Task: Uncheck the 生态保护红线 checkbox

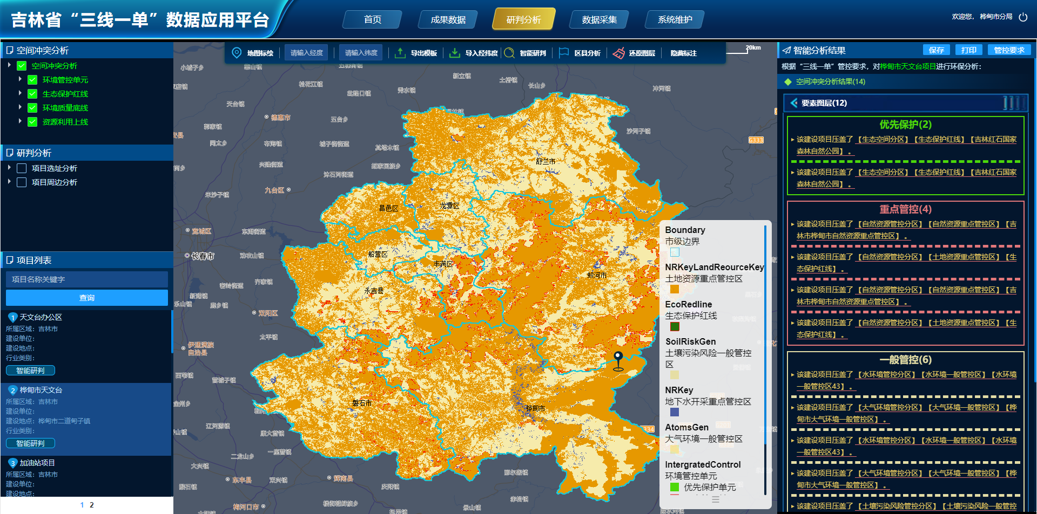Action: click(32, 94)
